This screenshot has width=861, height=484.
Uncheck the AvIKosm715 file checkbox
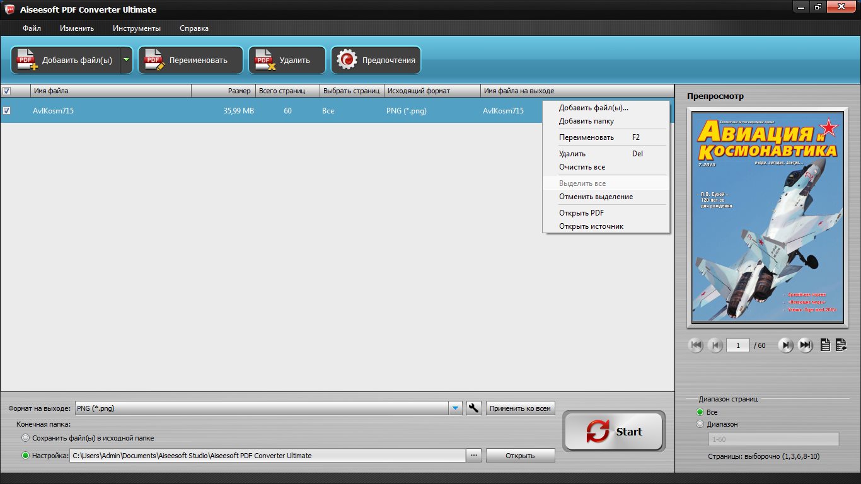point(7,110)
